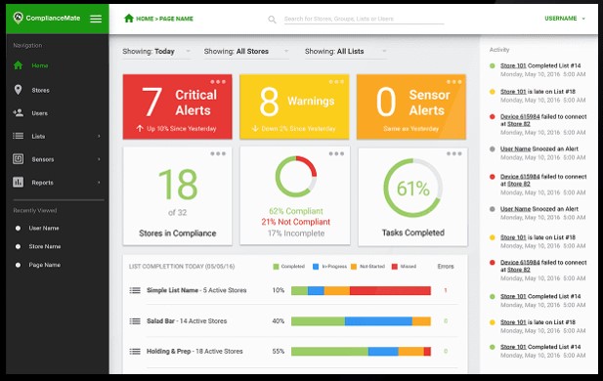Click the Simple List Name progress bar
The height and width of the screenshot is (381, 603).
tap(361, 290)
